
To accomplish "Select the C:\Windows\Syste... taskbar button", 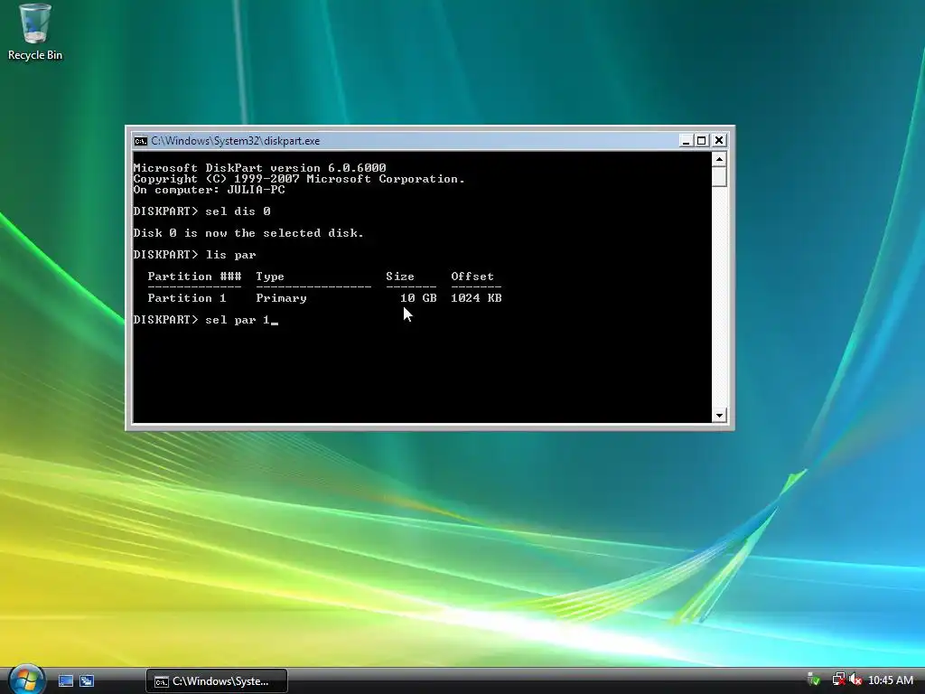I will click(217, 681).
